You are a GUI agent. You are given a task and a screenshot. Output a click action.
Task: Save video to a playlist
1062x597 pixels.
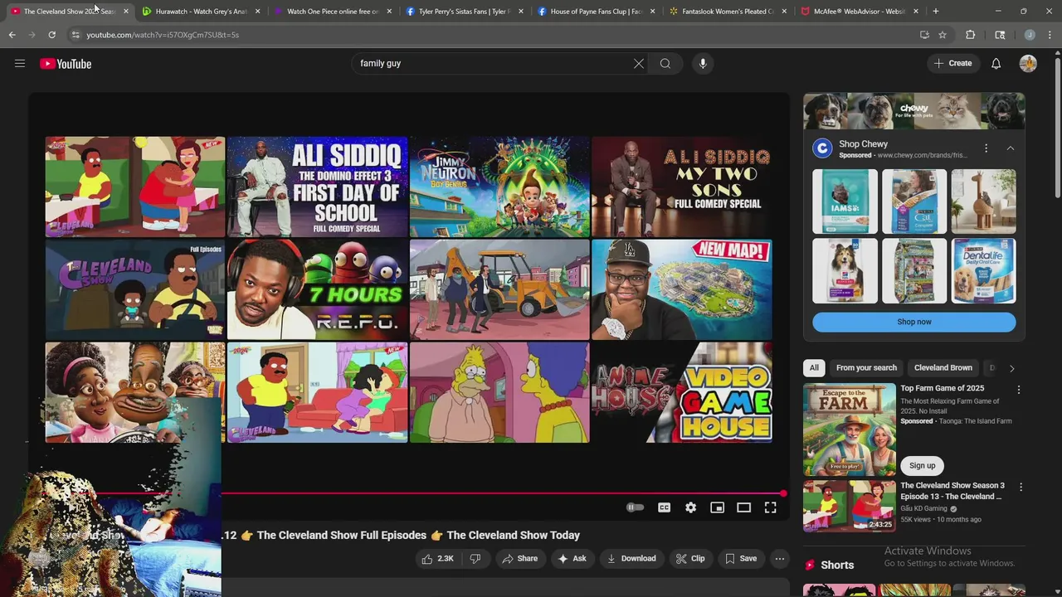click(x=741, y=559)
